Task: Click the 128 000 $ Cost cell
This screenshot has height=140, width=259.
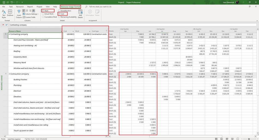Action: 69,34
